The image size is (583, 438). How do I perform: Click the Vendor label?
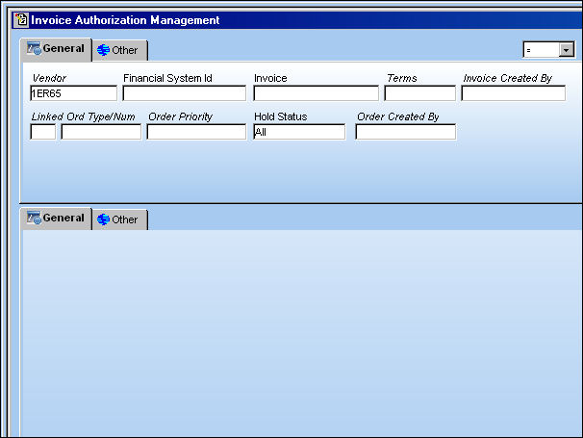(49, 78)
